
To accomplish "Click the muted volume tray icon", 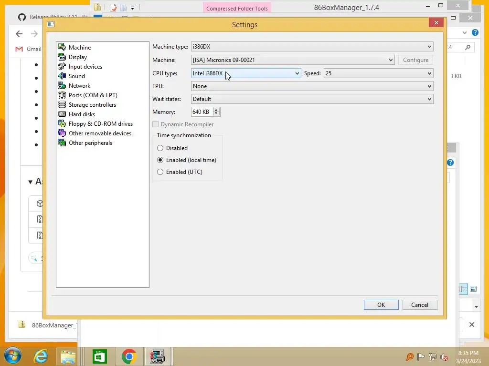I will tap(444, 356).
